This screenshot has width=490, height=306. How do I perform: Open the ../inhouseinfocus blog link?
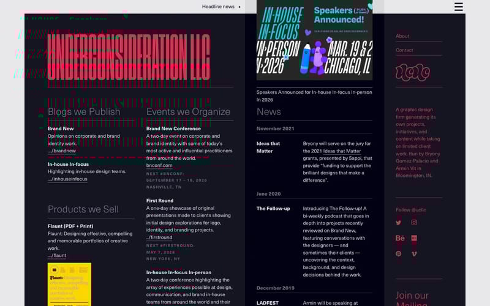pos(67,179)
